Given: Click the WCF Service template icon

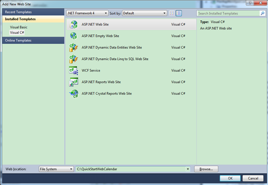Looking at the screenshot, I should point(73,70).
